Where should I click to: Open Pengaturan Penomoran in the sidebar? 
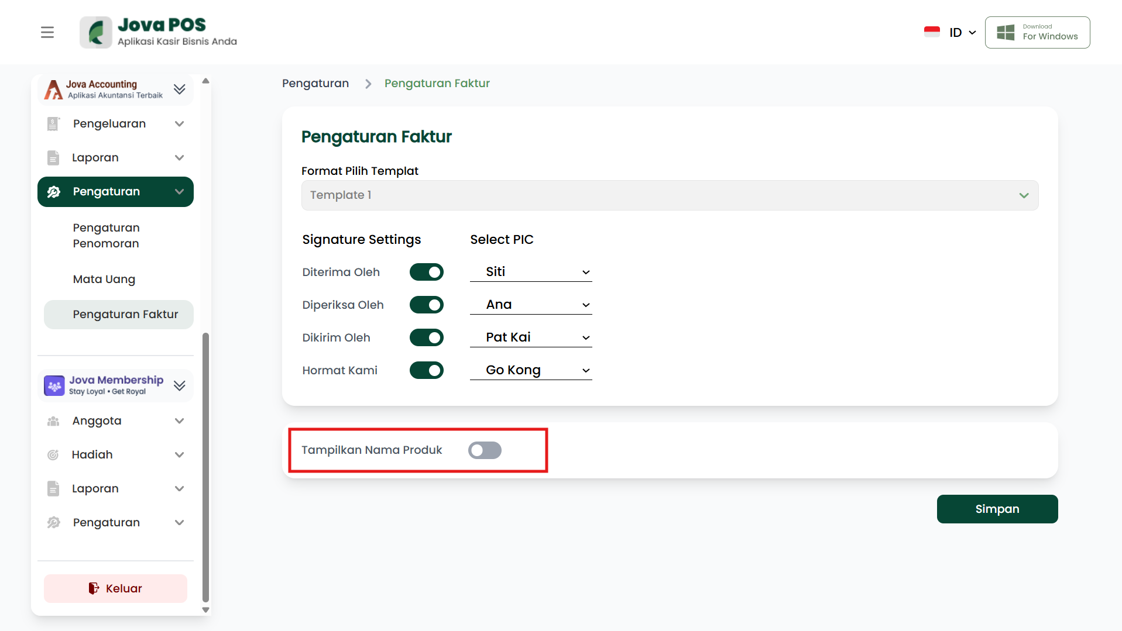pyautogui.click(x=107, y=236)
